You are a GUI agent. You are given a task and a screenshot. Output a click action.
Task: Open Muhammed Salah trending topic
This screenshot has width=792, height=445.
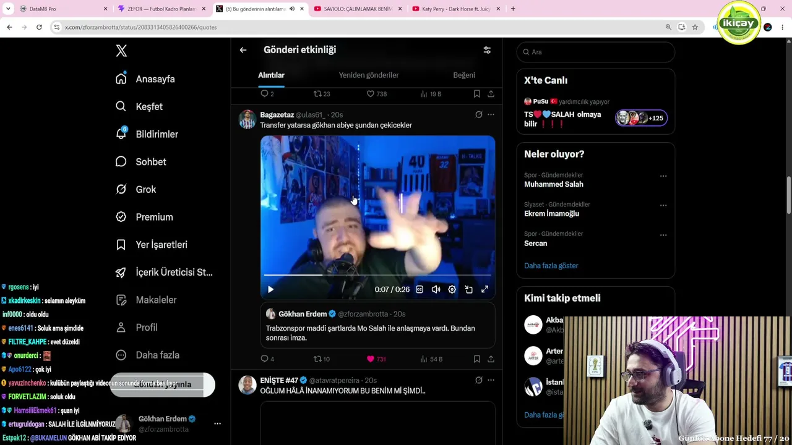[554, 184]
